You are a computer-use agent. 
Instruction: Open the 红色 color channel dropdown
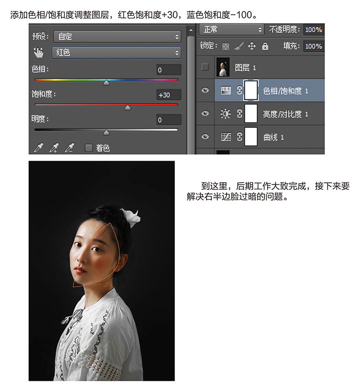click(117, 53)
